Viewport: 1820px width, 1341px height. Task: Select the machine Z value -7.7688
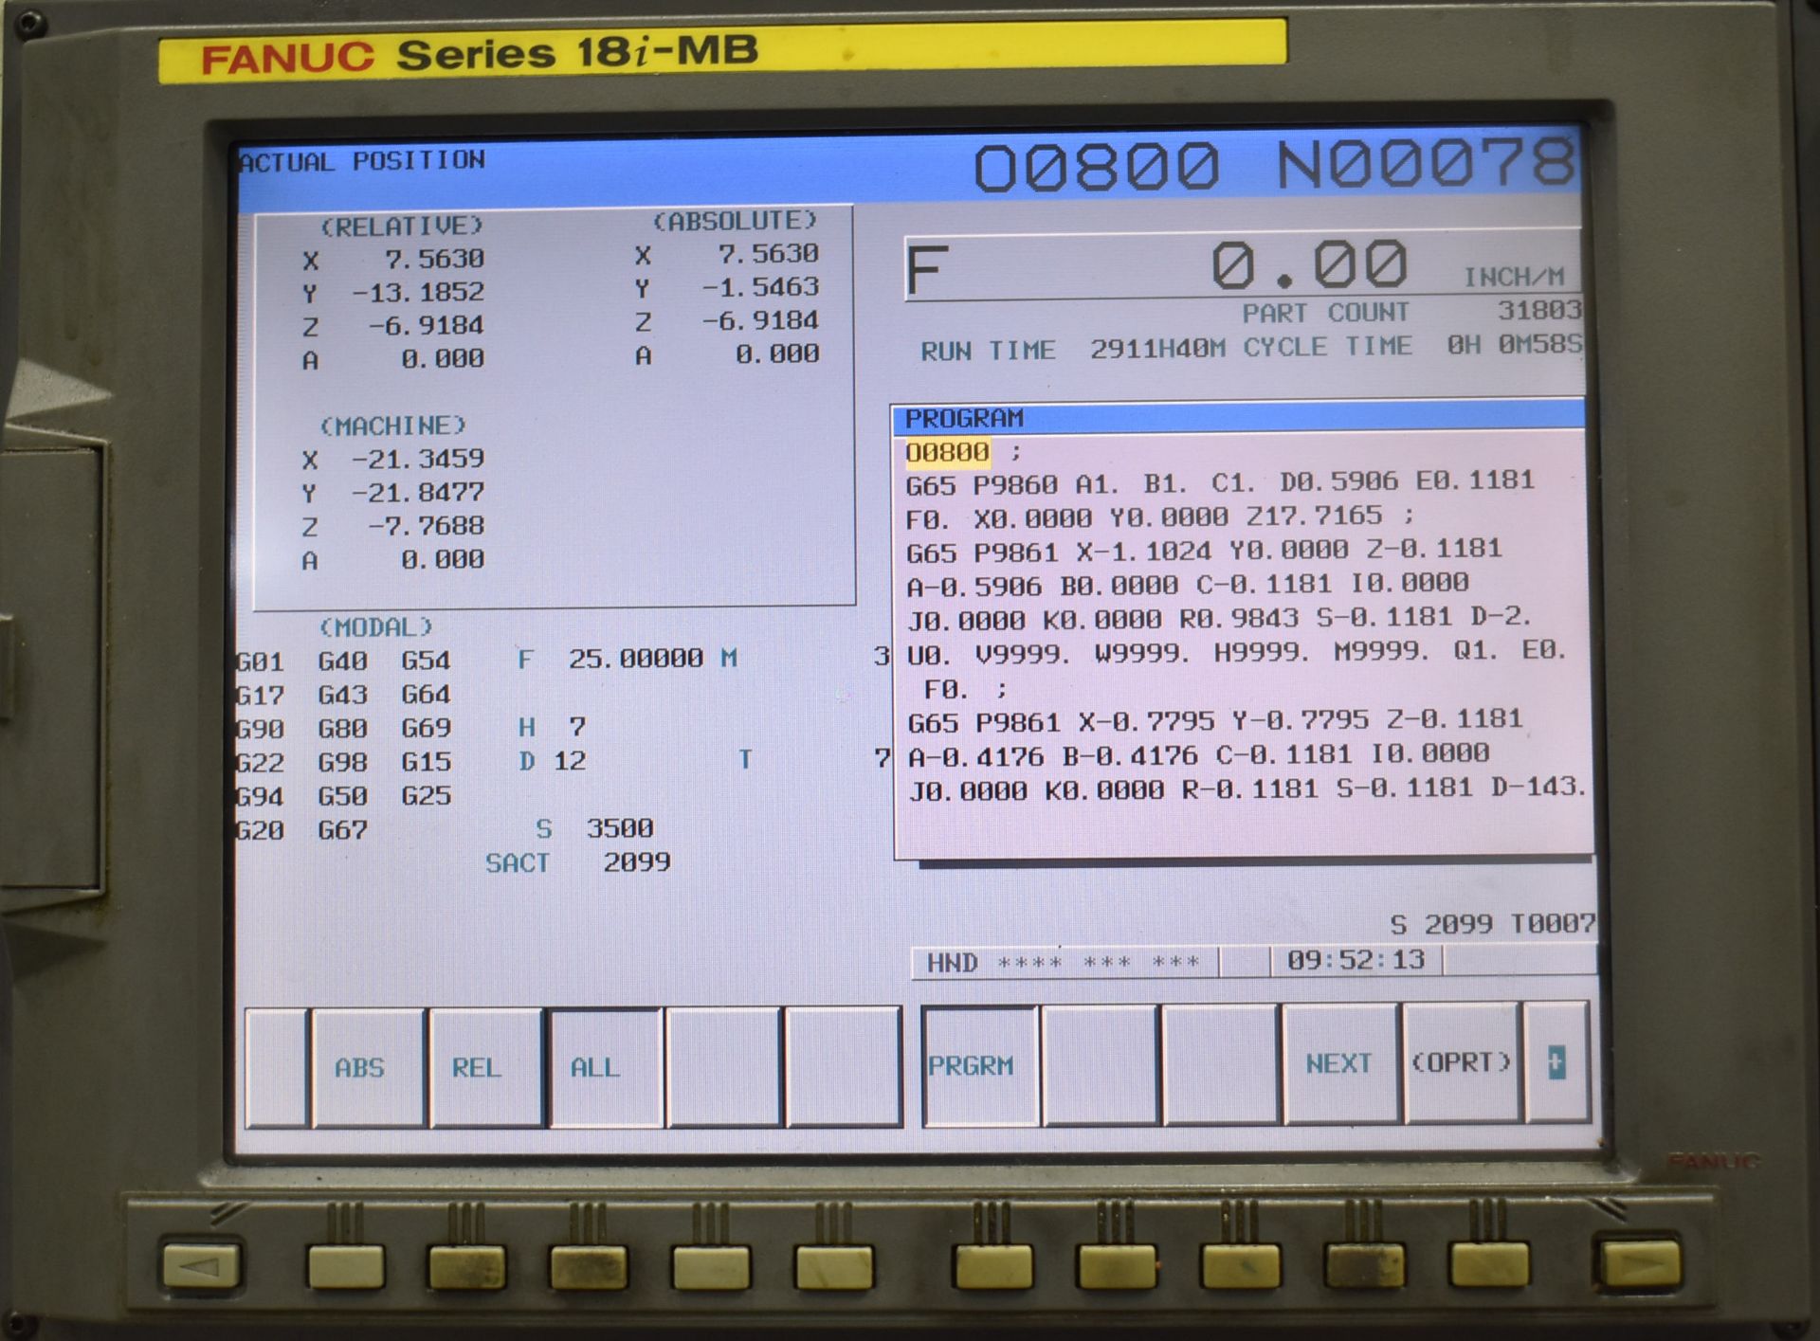click(x=427, y=526)
